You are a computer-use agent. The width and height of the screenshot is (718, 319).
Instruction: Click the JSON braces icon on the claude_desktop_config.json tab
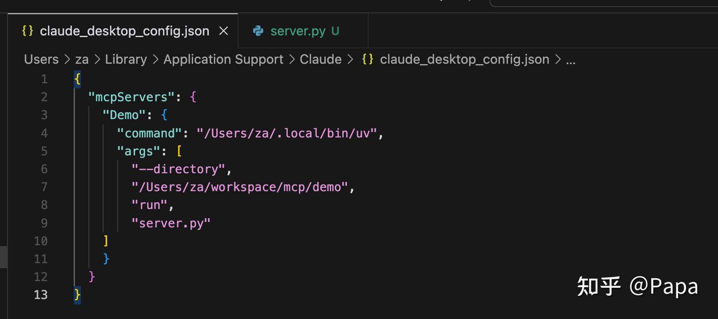[27, 31]
